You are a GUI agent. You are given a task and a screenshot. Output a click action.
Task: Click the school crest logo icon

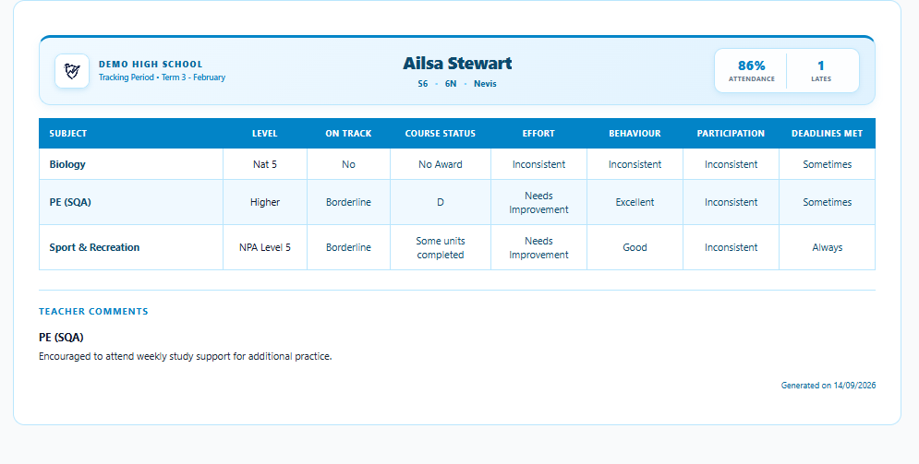point(72,71)
